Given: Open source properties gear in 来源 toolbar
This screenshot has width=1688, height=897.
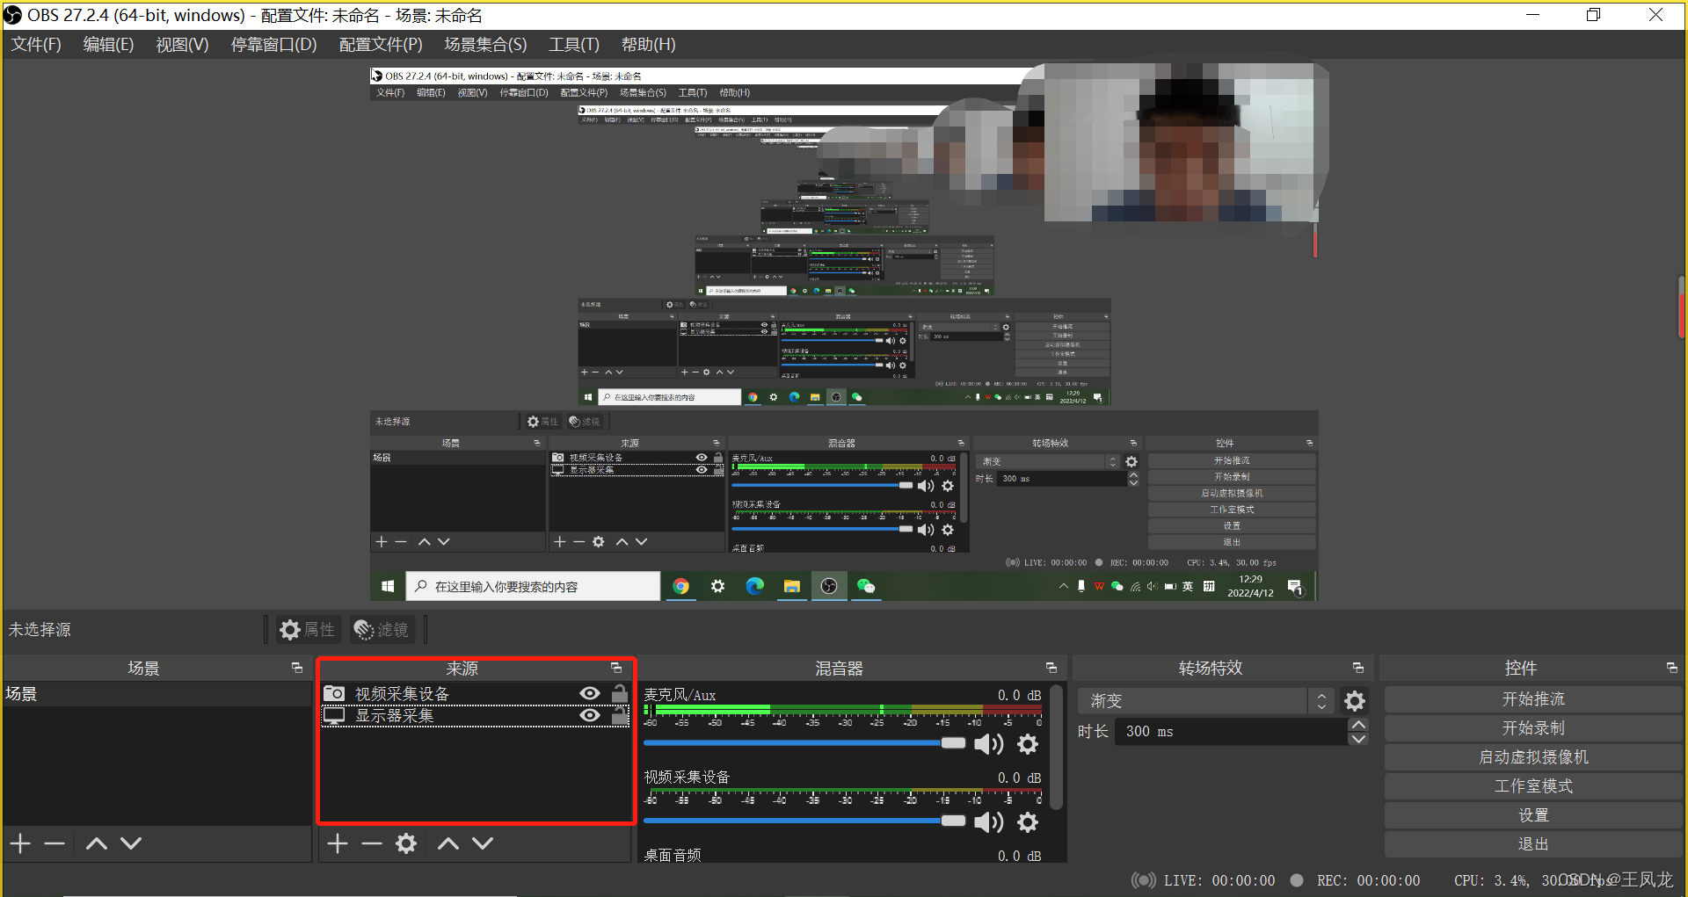Looking at the screenshot, I should point(406,843).
